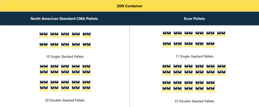Click the 20ft Container yellow header

[x=129, y=6]
